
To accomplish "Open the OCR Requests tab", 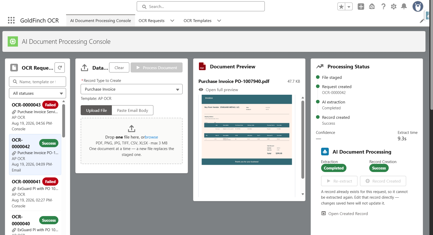I will click(152, 20).
